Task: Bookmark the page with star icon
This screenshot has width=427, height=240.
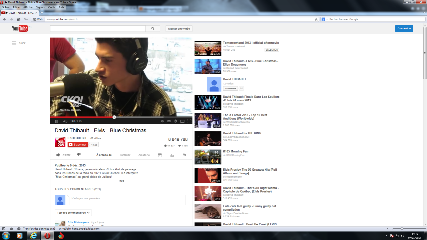Action: pos(316,19)
